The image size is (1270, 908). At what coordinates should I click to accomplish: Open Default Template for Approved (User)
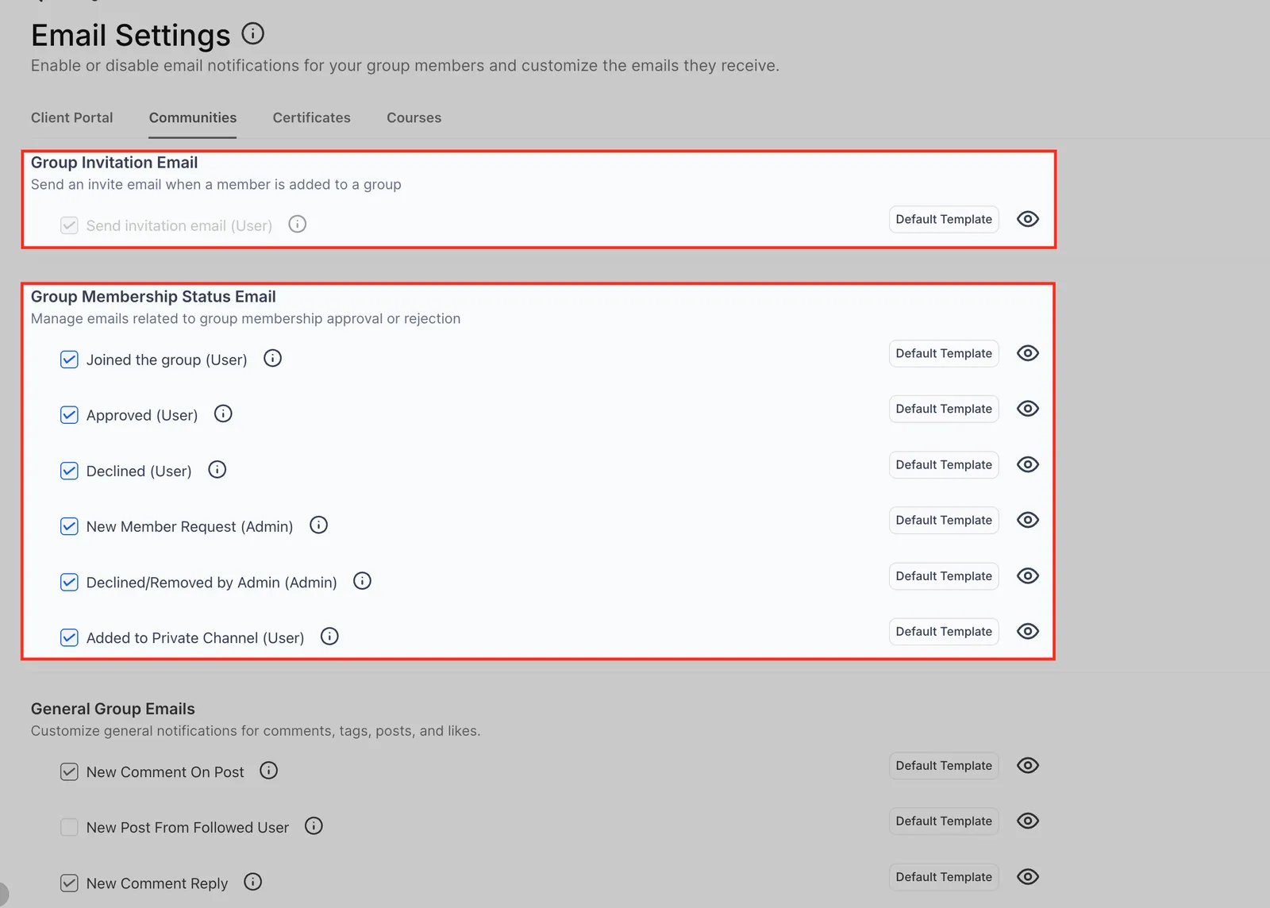pos(944,409)
